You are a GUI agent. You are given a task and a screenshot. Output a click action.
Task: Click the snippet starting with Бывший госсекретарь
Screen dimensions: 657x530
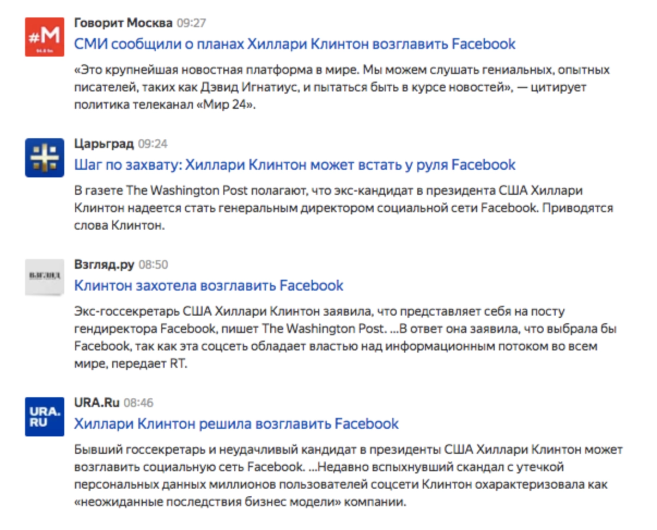point(348,476)
